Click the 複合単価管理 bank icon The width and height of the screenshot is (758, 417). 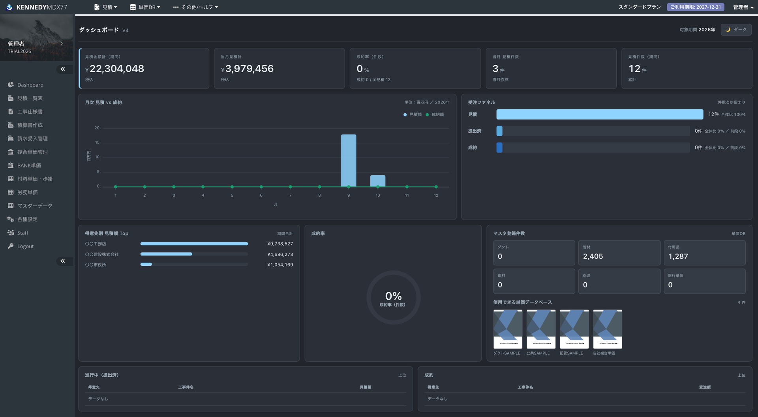[x=11, y=152]
